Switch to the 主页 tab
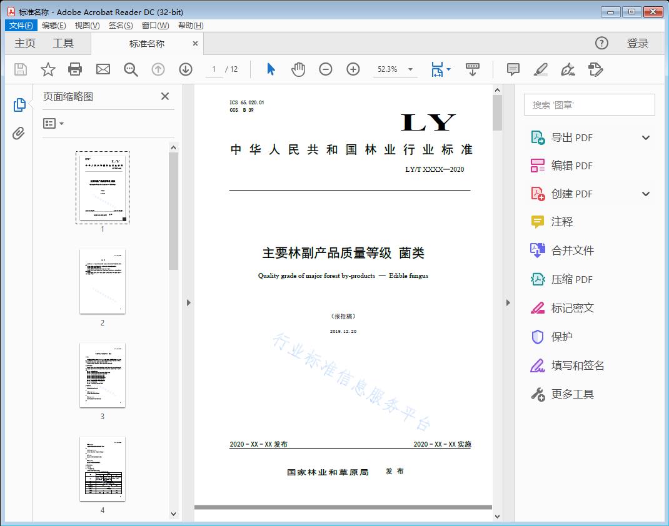 coord(24,43)
